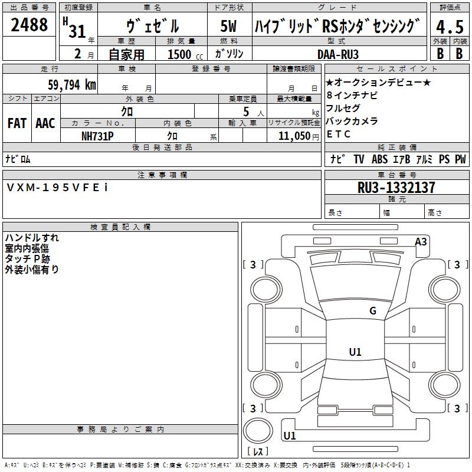Click the car name ヴェゼル
The height and width of the screenshot is (472, 472).
(x=153, y=25)
